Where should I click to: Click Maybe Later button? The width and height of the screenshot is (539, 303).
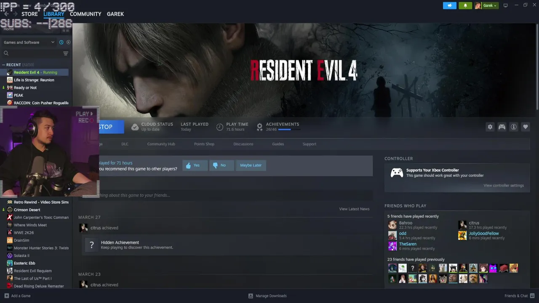[251, 165]
